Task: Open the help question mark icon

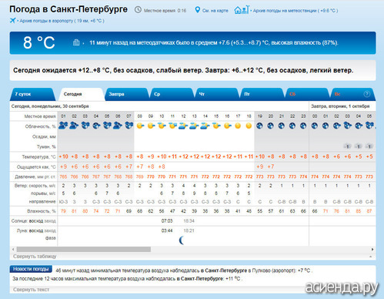Action: pyautogui.click(x=367, y=94)
